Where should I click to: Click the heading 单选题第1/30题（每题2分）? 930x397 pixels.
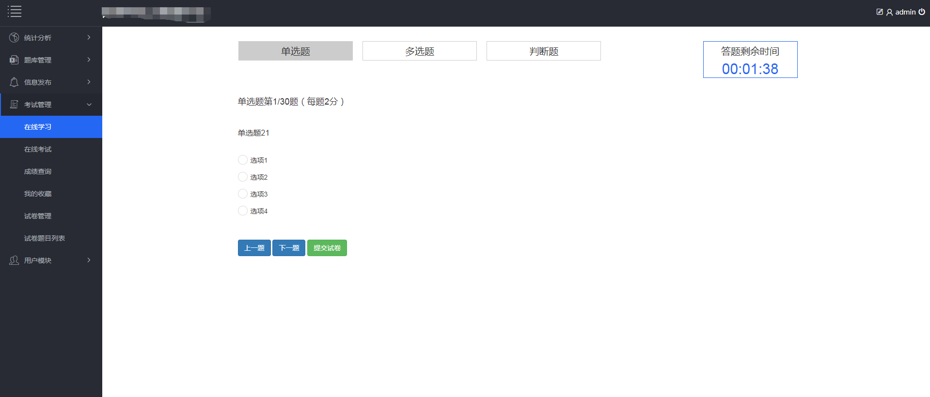pos(291,102)
